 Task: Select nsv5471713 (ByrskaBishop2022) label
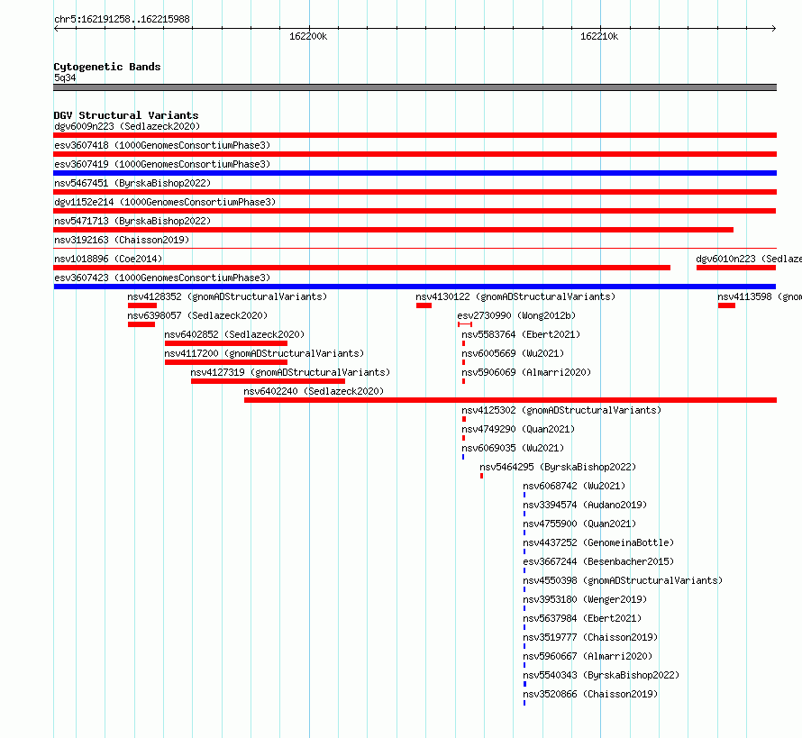[x=132, y=221]
